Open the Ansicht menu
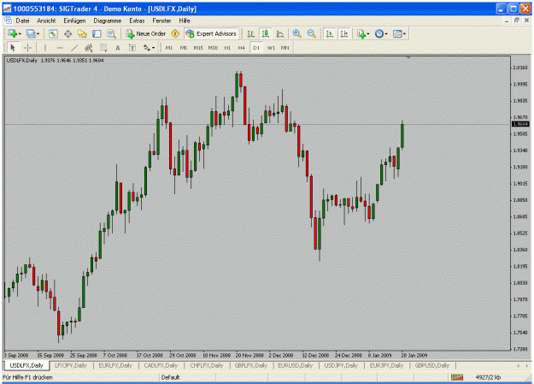 (x=46, y=21)
